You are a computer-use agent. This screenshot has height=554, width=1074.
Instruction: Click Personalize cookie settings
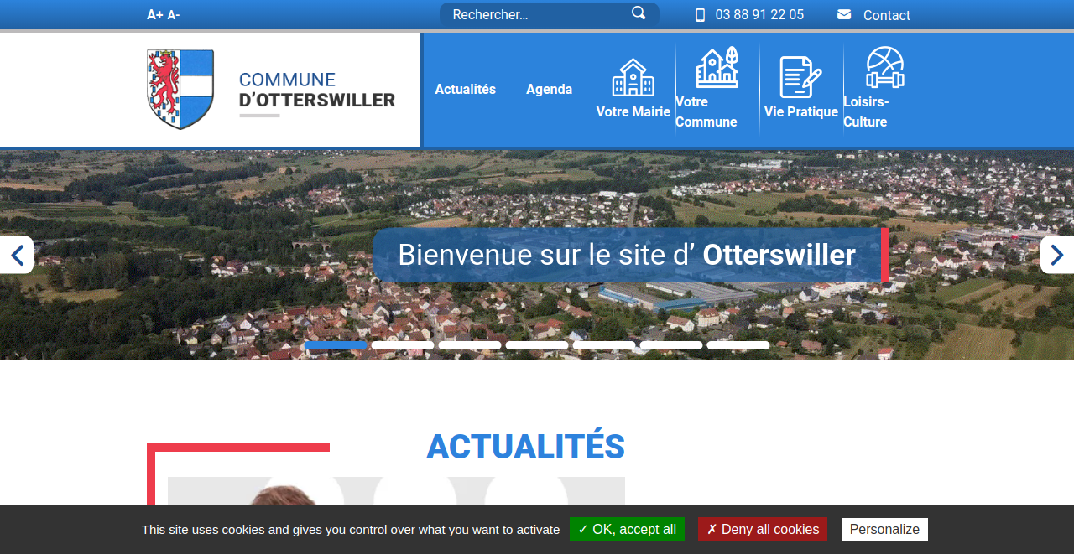(884, 529)
